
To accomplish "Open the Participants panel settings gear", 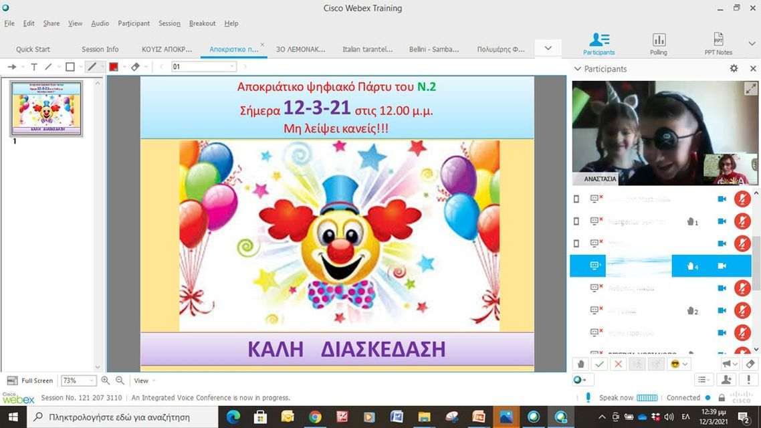I will click(x=734, y=69).
